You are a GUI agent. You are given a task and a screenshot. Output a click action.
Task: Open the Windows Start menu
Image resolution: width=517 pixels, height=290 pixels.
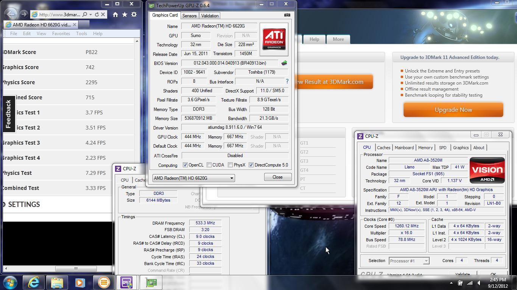tap(10, 282)
